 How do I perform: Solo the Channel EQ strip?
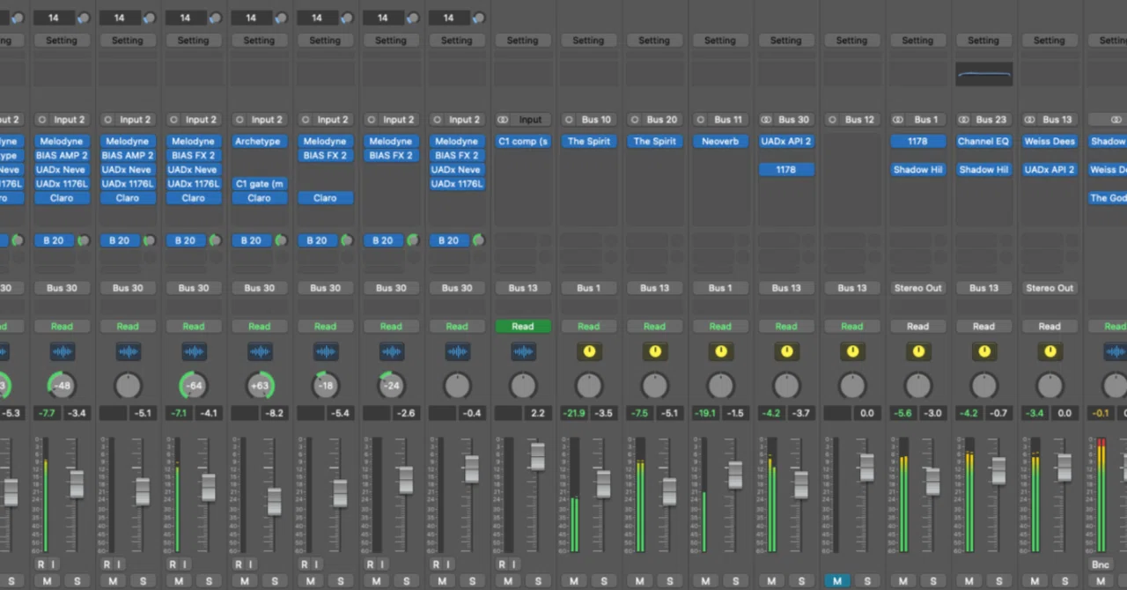pos(999,581)
